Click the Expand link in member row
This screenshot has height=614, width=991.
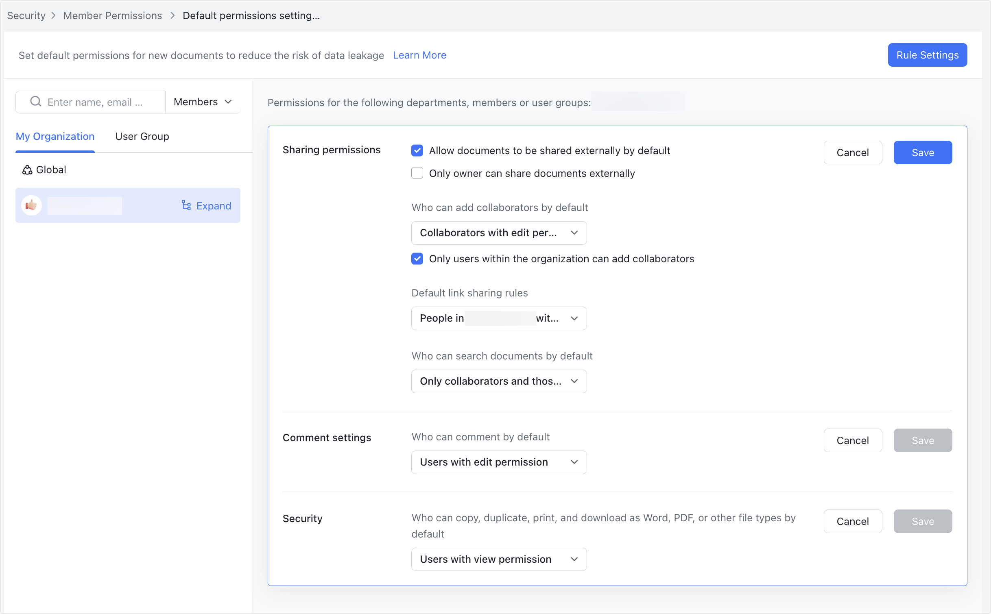click(214, 206)
